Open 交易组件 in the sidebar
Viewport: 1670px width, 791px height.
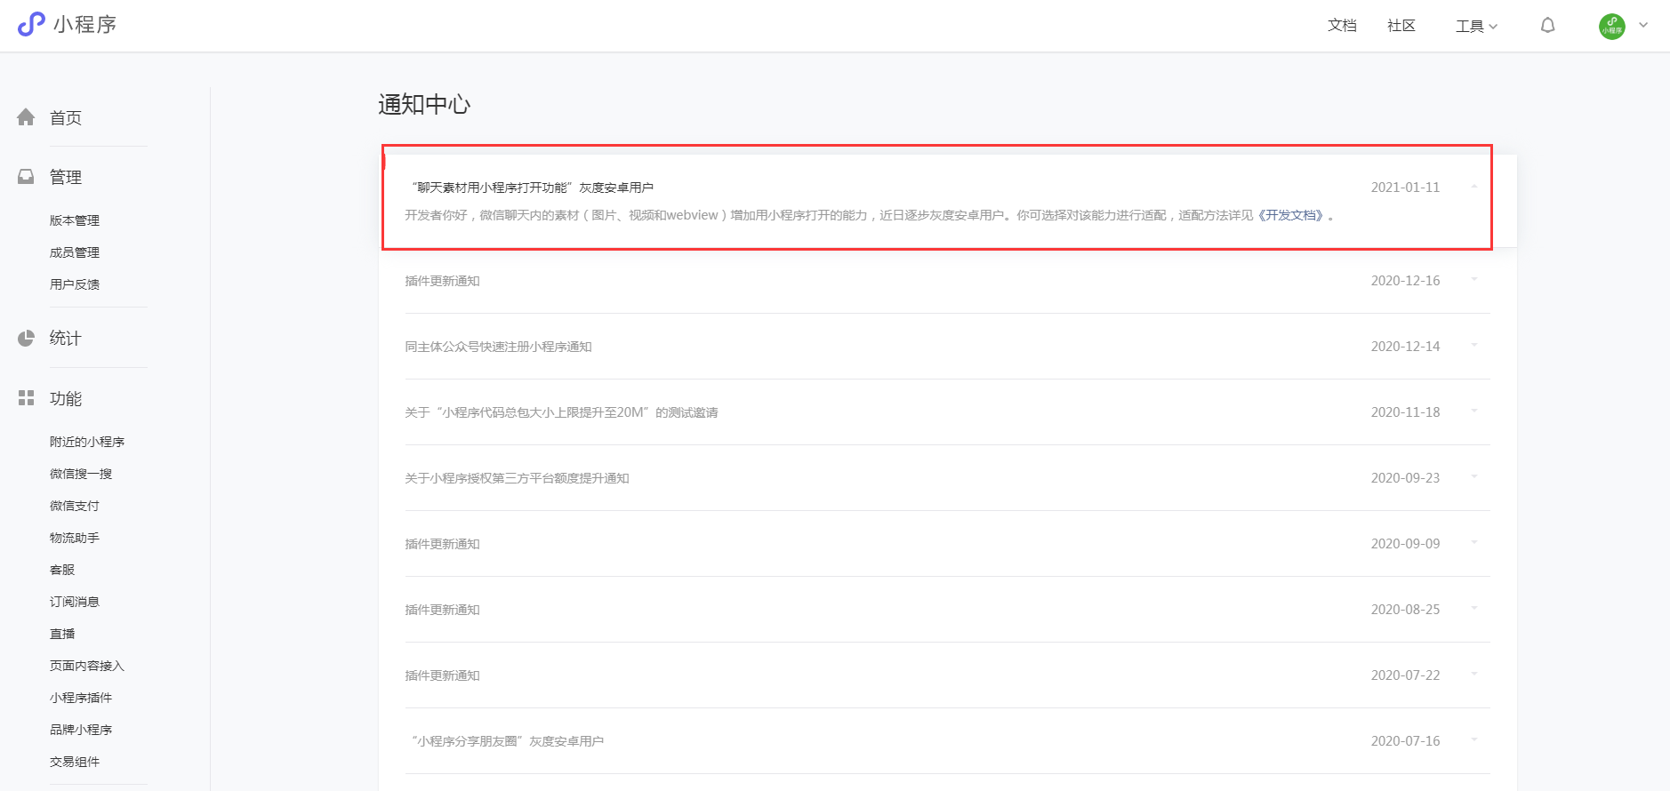tap(75, 762)
